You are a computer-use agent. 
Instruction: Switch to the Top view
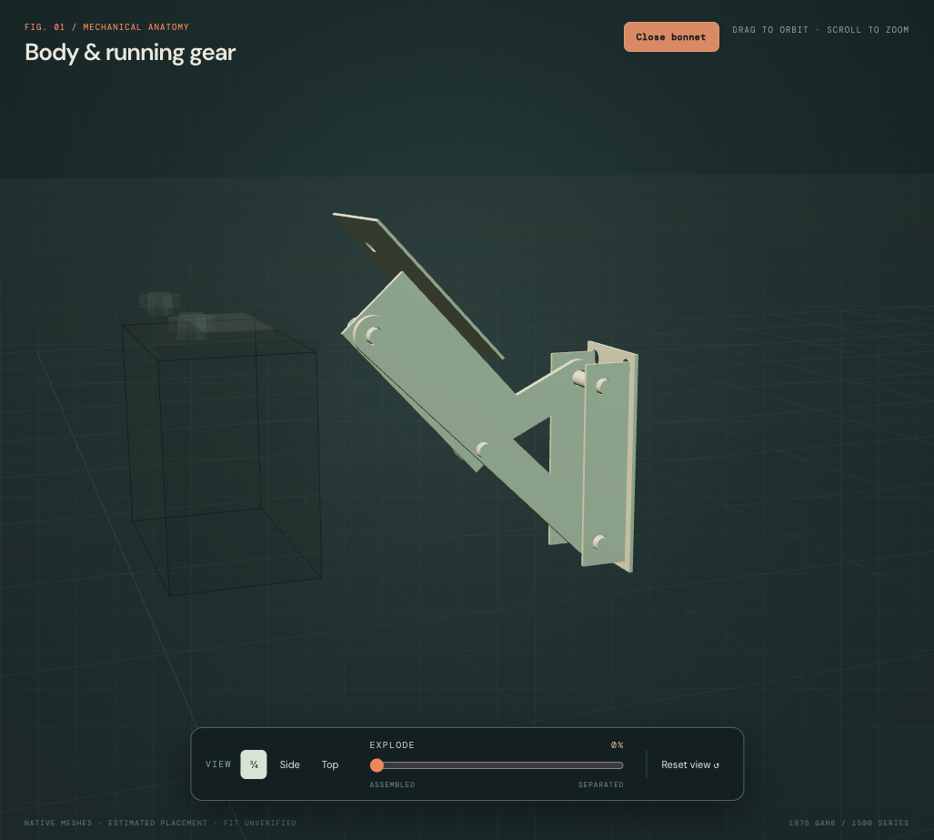click(x=330, y=764)
